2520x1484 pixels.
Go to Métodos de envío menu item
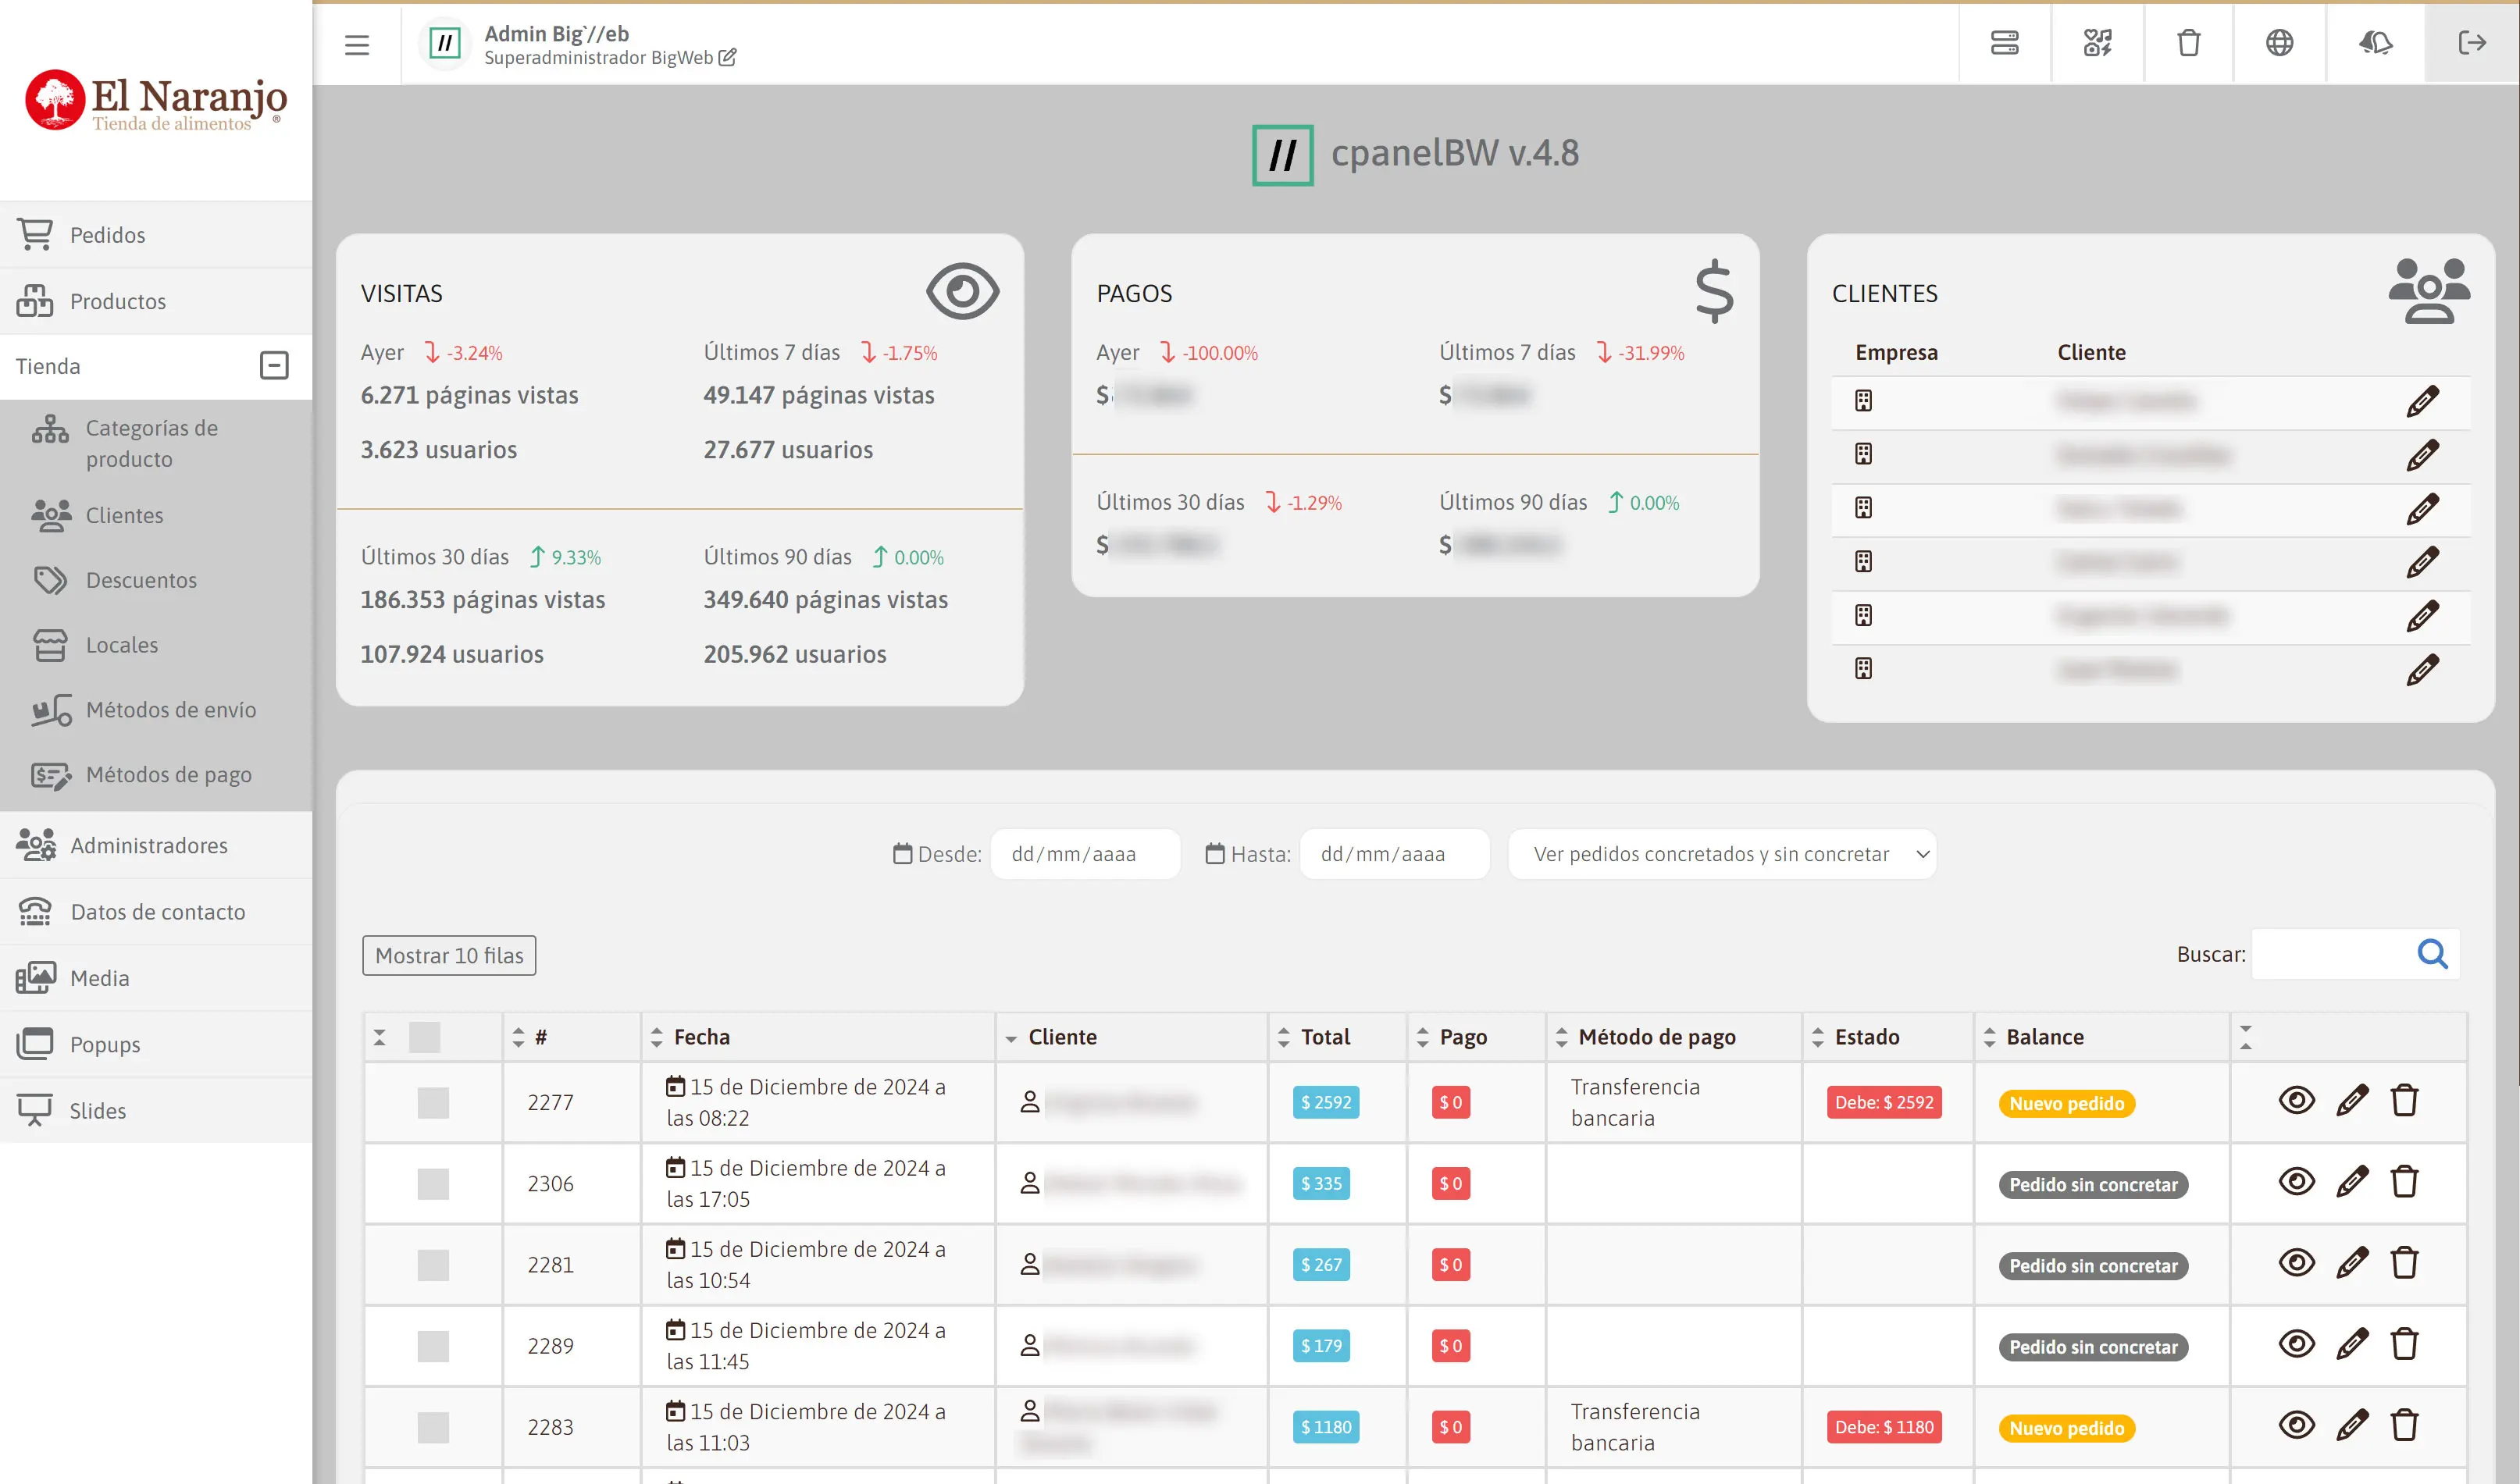[x=171, y=710]
